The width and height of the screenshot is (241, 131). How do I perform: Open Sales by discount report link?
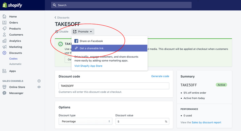tap(206, 122)
